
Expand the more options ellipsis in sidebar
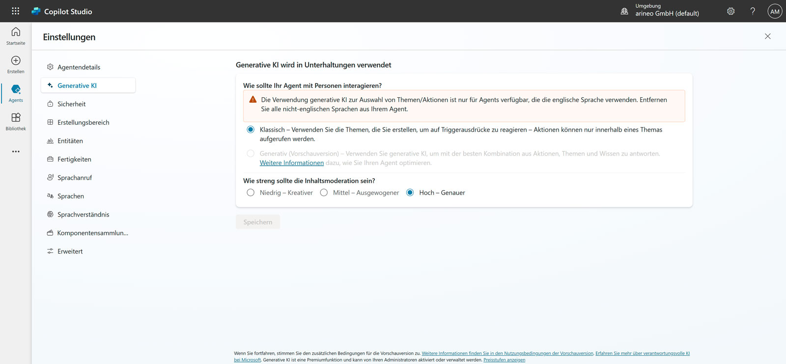pos(16,152)
